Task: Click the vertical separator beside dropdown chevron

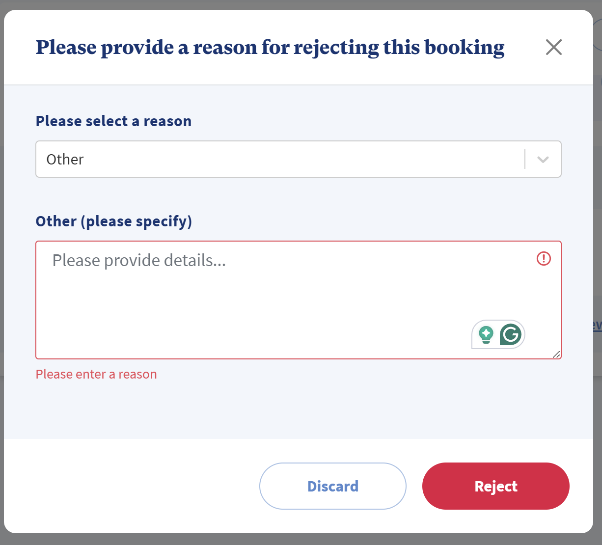Action: coord(525,160)
